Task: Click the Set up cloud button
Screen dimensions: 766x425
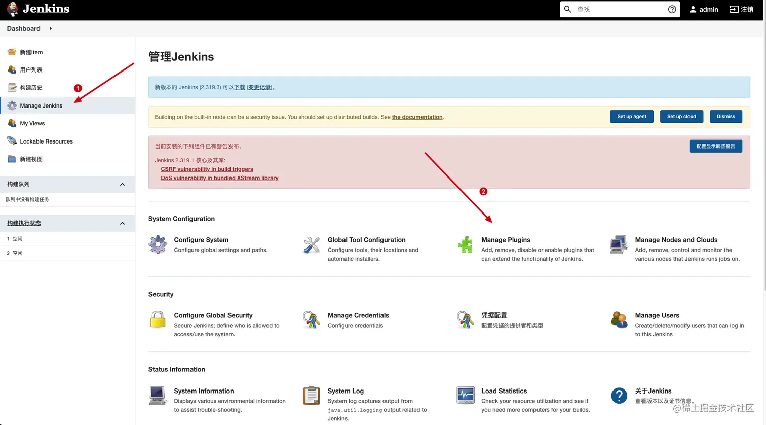Action: click(x=681, y=116)
